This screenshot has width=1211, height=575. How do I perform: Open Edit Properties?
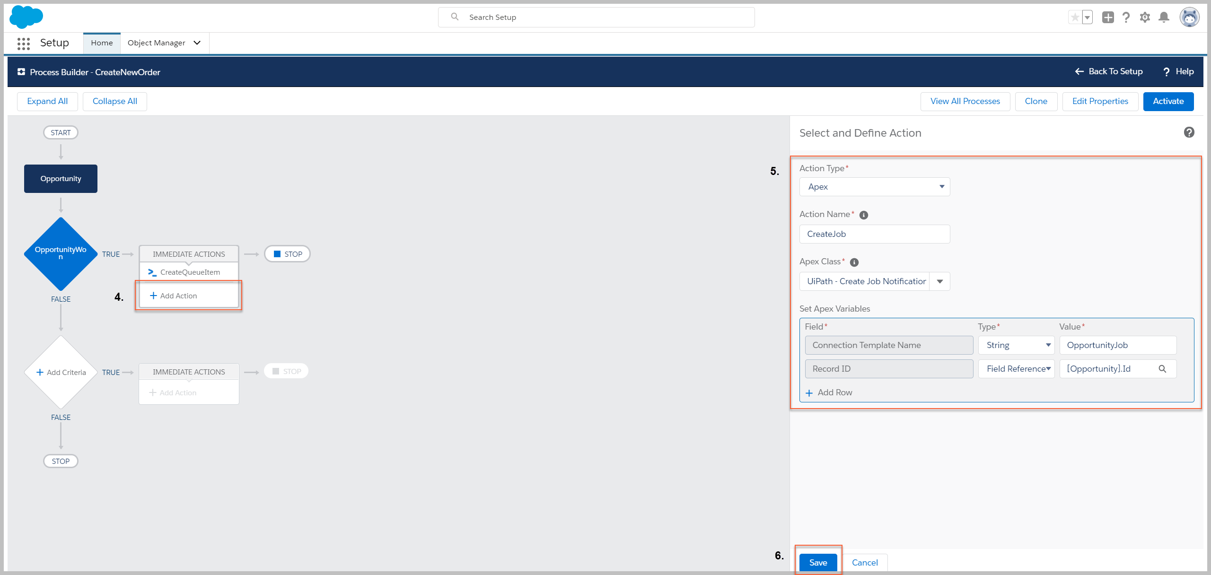(x=1100, y=101)
